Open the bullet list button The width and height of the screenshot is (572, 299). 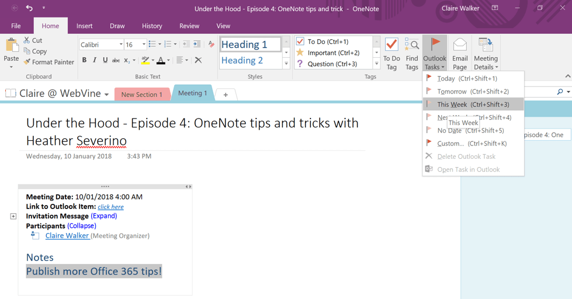pos(152,44)
